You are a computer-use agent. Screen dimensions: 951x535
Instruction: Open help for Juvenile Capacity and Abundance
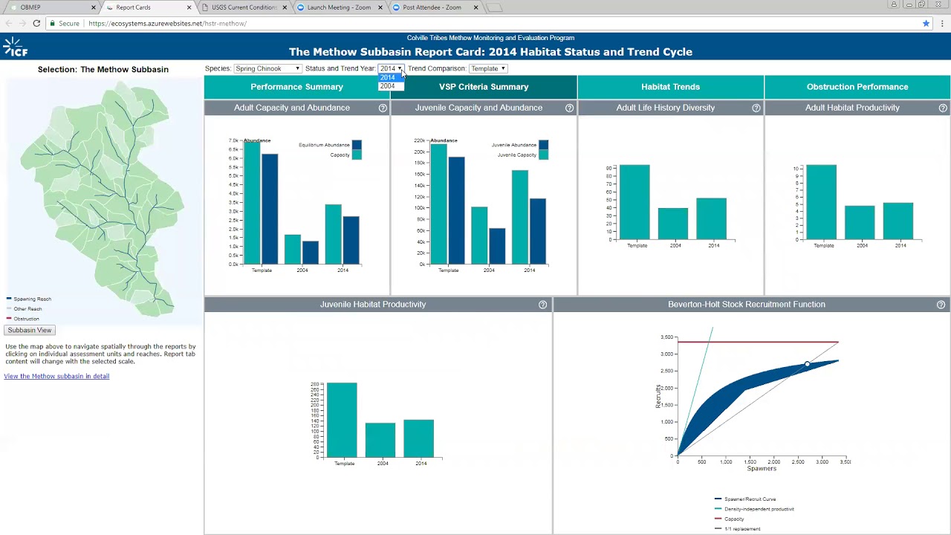pyautogui.click(x=569, y=108)
